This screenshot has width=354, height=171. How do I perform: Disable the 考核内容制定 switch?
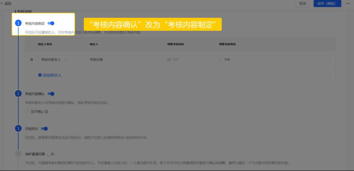(51, 23)
